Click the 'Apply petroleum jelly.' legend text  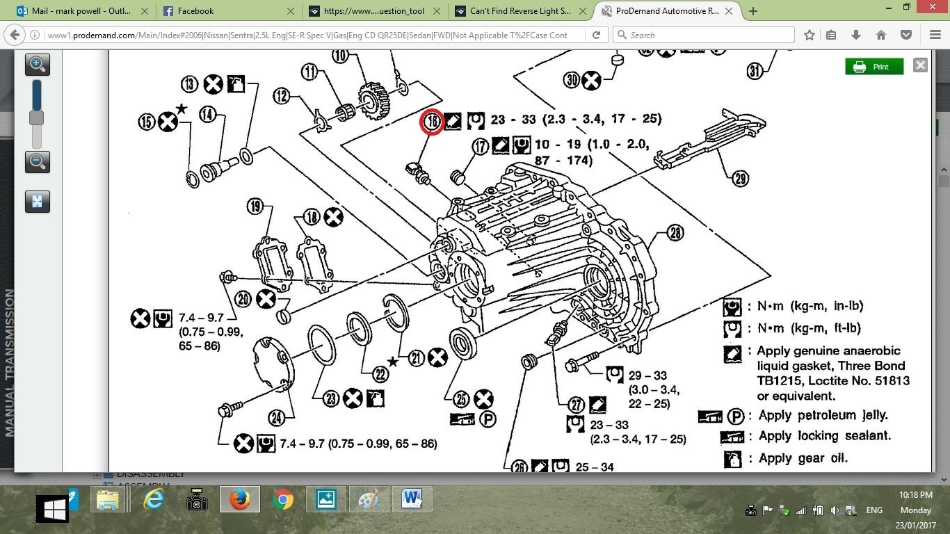pyautogui.click(x=823, y=415)
